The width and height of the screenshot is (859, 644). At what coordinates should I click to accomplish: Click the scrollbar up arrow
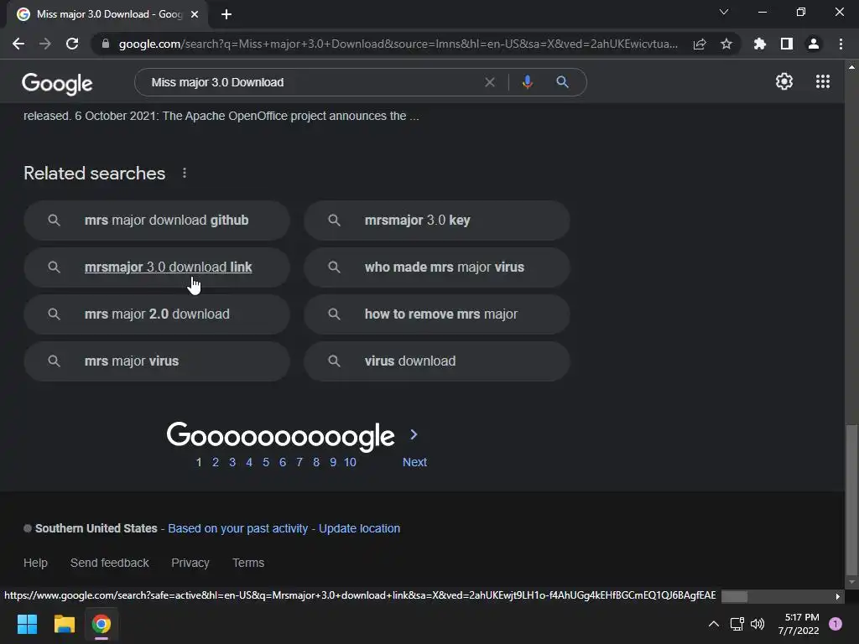tap(851, 67)
